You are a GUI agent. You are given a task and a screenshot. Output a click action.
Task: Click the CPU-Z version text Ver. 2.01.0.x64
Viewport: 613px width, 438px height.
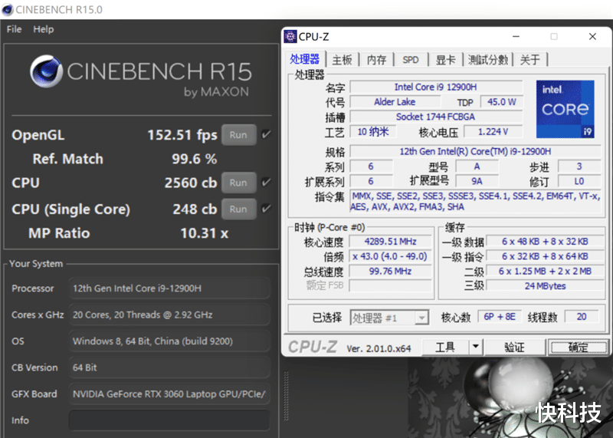379,349
